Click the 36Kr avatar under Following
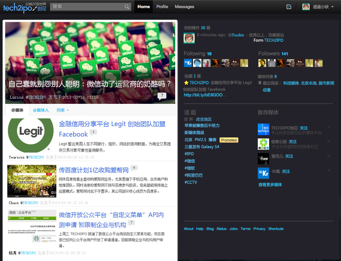The image size is (341, 261). click(188, 63)
